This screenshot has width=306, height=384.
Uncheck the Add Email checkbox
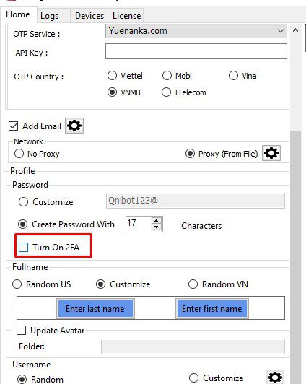tap(13, 126)
